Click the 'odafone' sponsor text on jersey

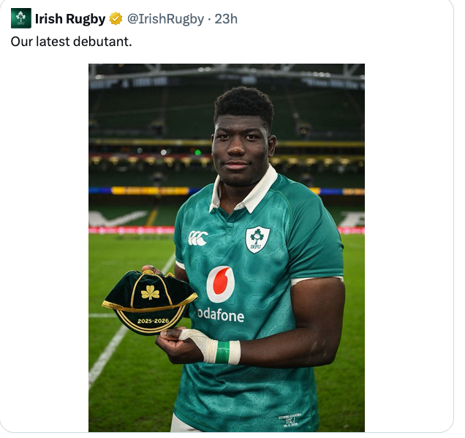(x=221, y=315)
